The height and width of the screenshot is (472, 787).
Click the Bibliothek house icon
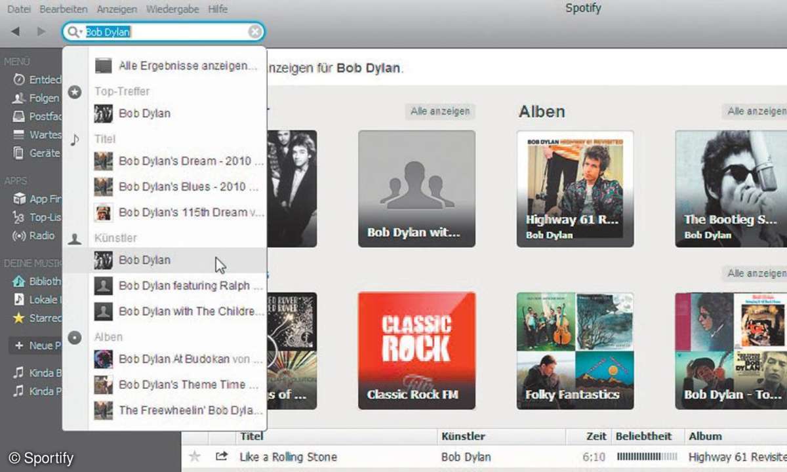pos(19,281)
